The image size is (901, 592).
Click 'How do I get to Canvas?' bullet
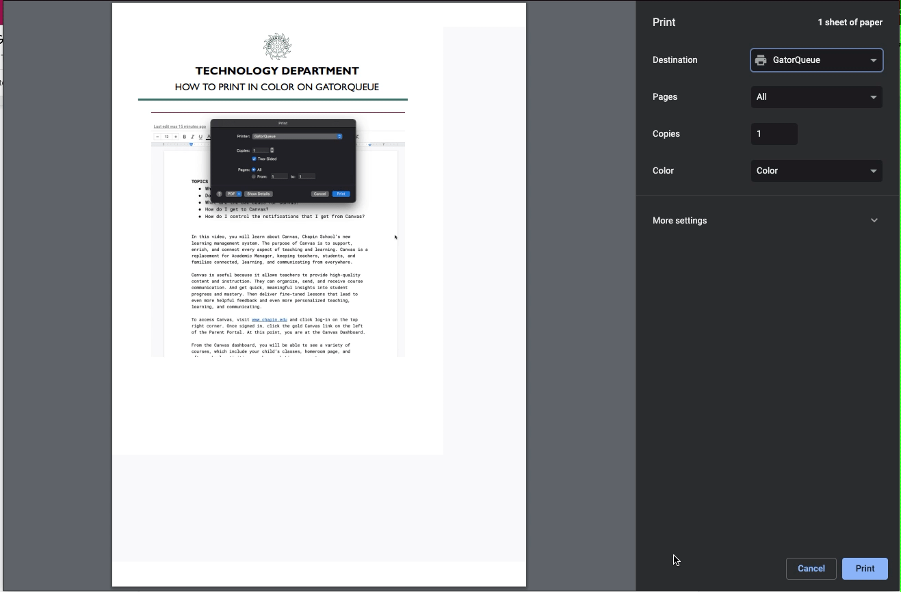pyautogui.click(x=237, y=209)
